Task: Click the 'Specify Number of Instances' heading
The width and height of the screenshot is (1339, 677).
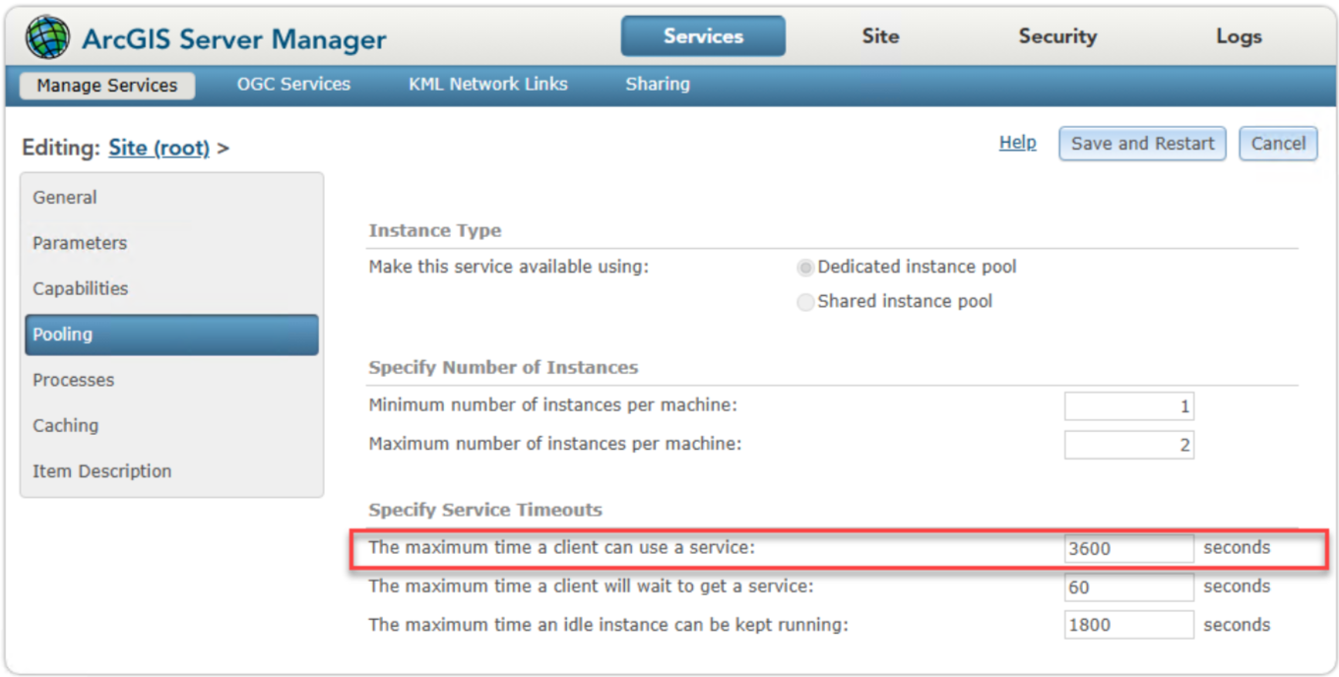Action: click(503, 368)
